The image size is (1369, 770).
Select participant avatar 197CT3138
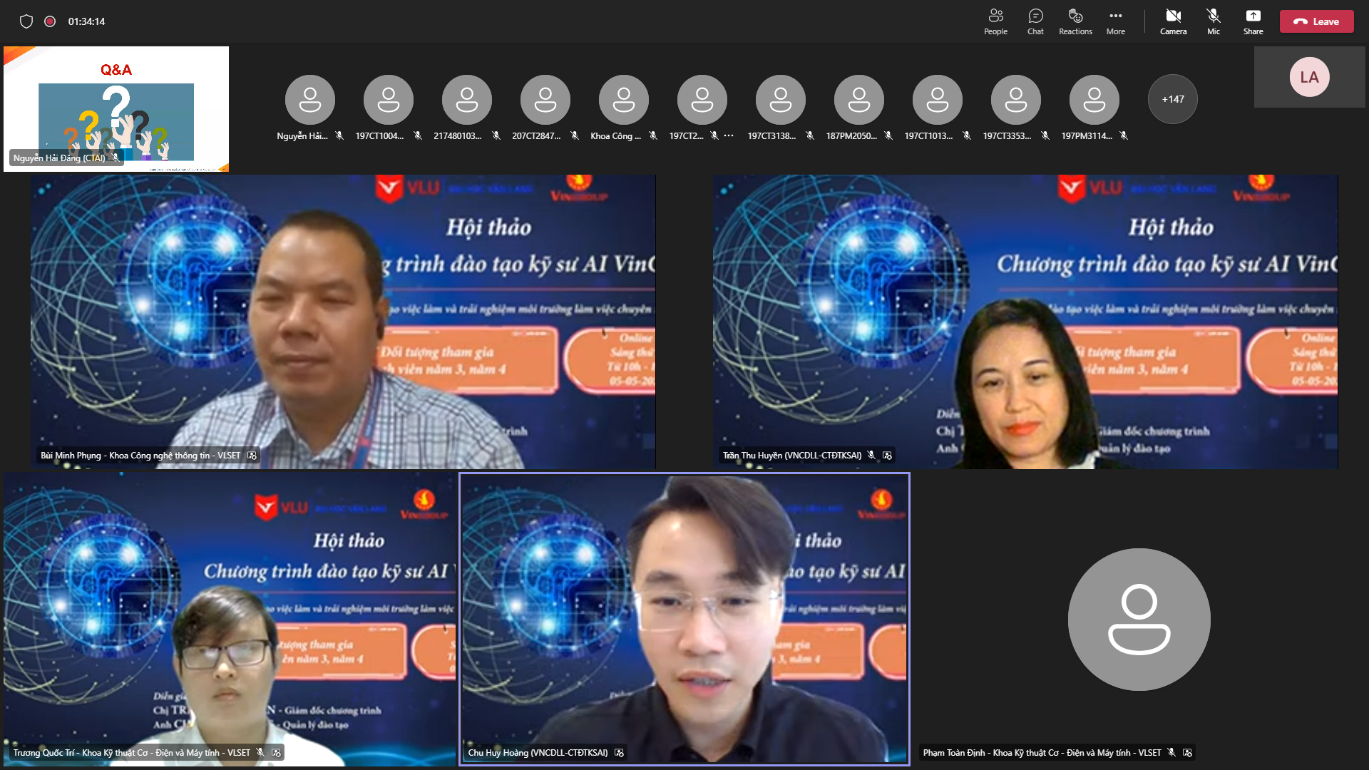[781, 99]
